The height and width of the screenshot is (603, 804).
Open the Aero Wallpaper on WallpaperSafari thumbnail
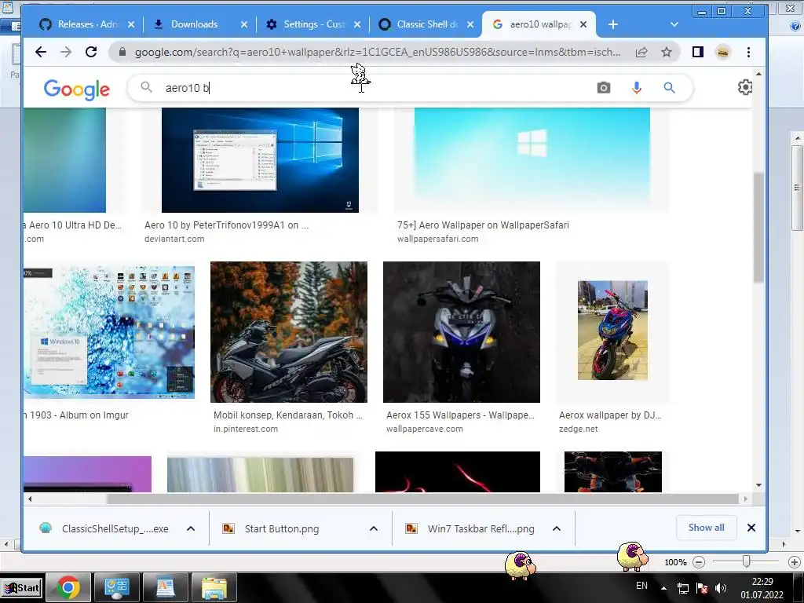pos(532,160)
